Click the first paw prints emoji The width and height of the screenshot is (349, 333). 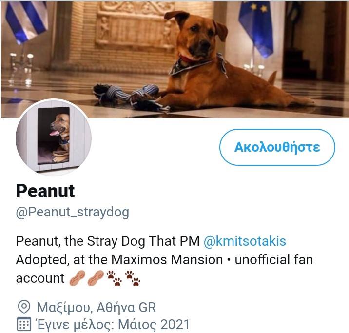(x=114, y=278)
